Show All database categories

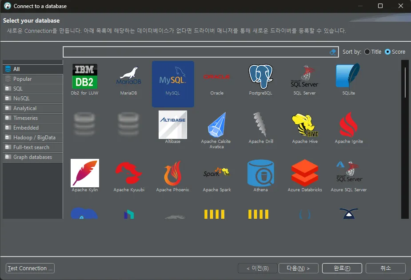(33, 69)
